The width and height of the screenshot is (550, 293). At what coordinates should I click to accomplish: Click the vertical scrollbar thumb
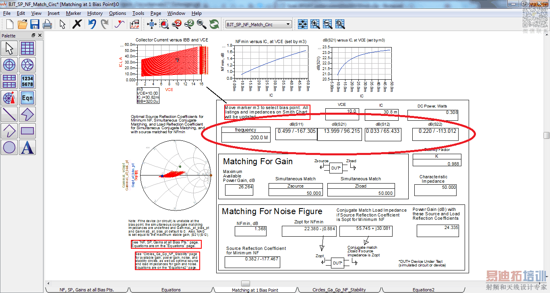click(x=546, y=135)
